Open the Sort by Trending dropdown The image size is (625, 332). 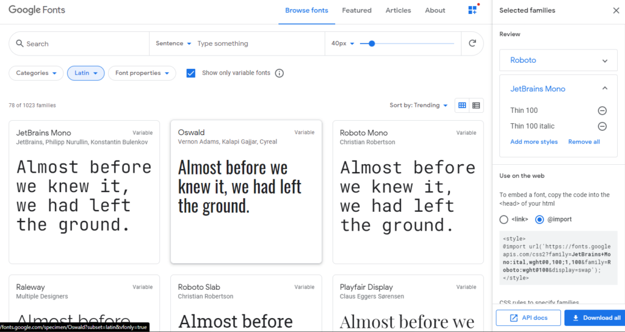tap(419, 106)
